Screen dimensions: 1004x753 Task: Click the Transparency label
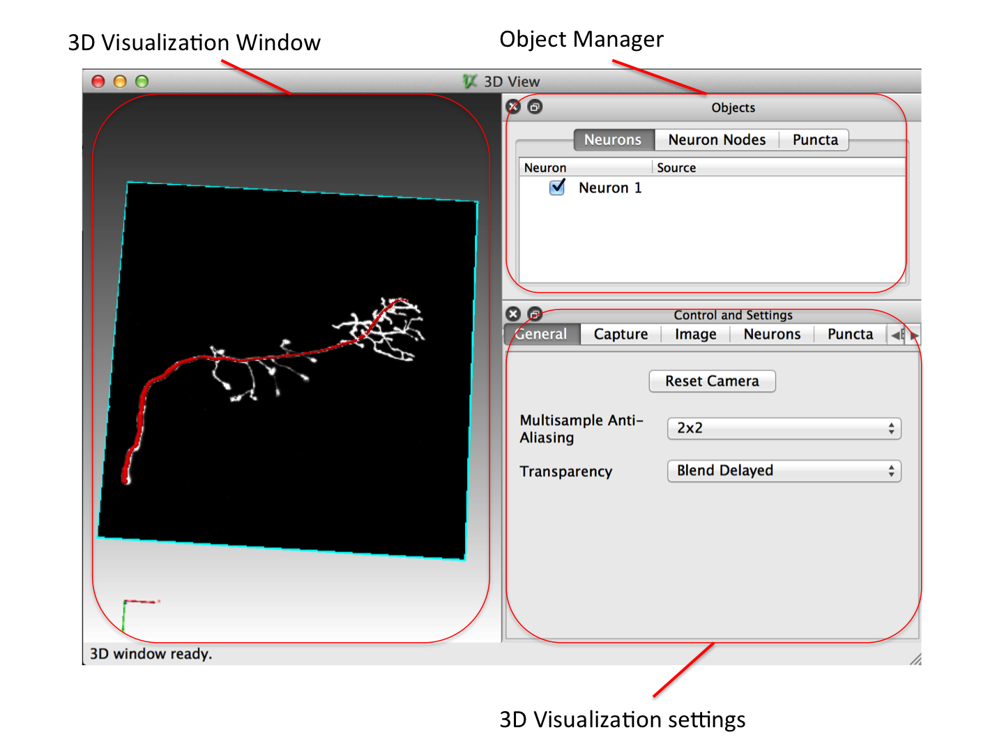[565, 471]
